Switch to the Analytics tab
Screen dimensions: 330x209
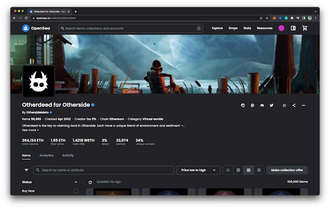pos(46,156)
